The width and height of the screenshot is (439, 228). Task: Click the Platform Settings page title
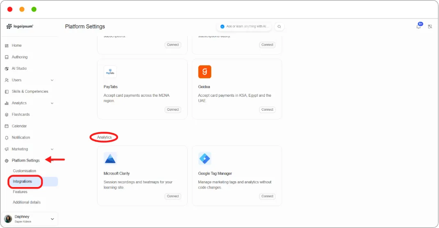[85, 26]
